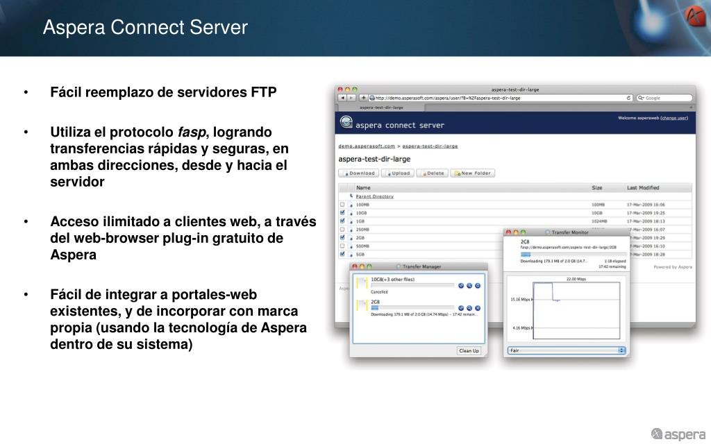
Task: Reload the page with the refresh icon
Action: pyautogui.click(x=628, y=98)
